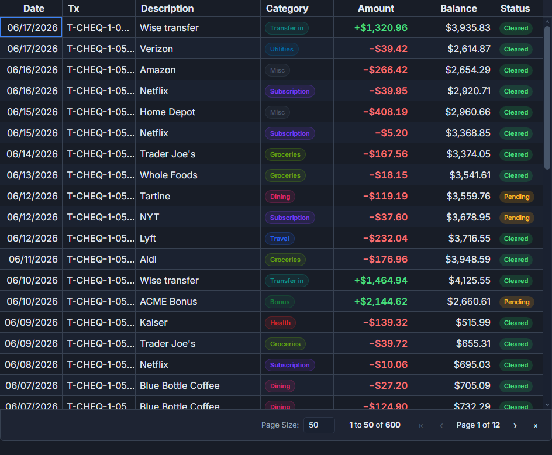
Task: Click the Tx cell of the Kaiser row
Action: tap(99, 322)
